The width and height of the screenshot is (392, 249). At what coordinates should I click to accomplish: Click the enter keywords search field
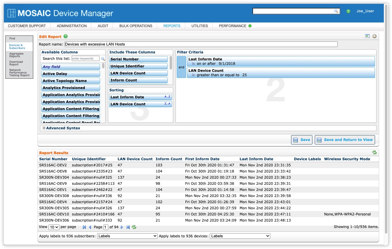point(85,59)
